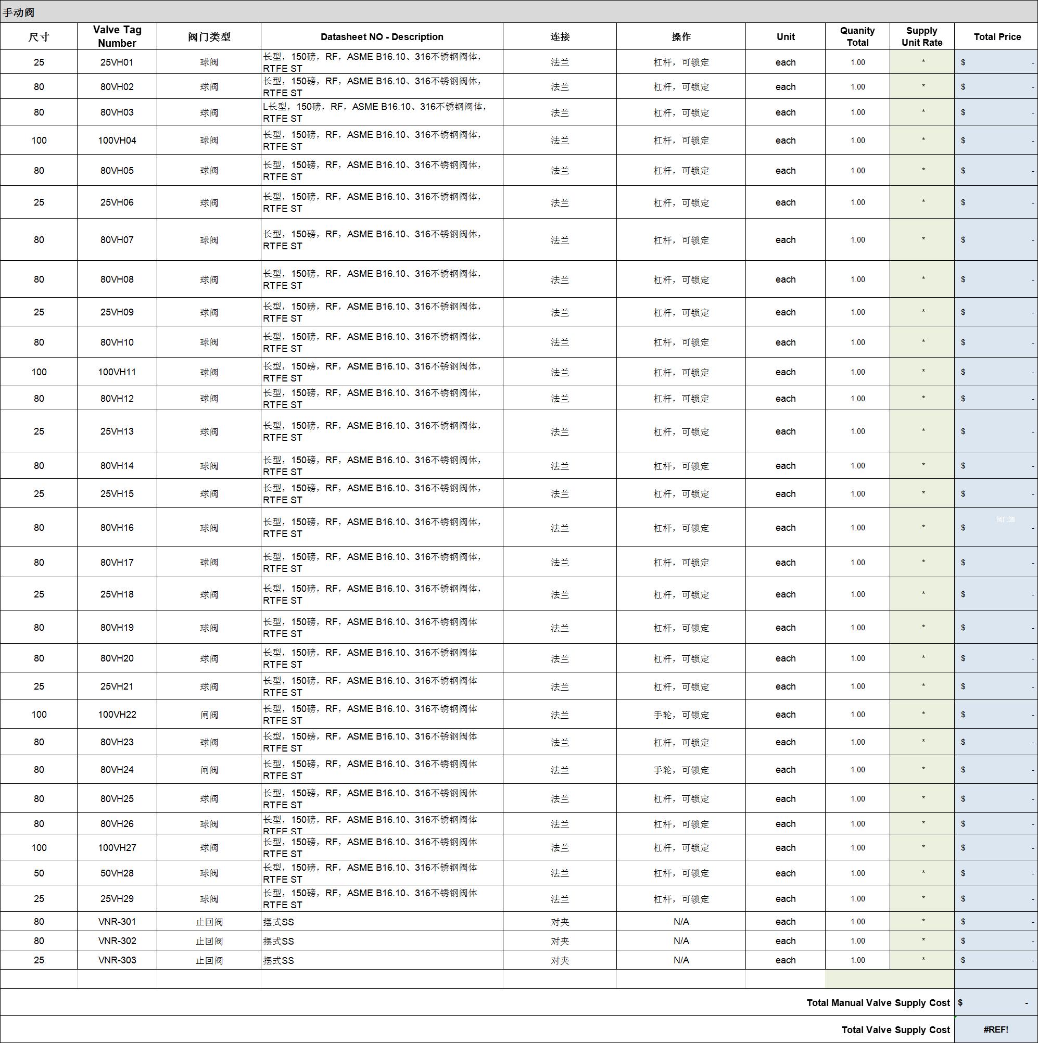The image size is (1038, 1043).
Task: Select the 25VH01 valve tag cell
Action: point(117,62)
